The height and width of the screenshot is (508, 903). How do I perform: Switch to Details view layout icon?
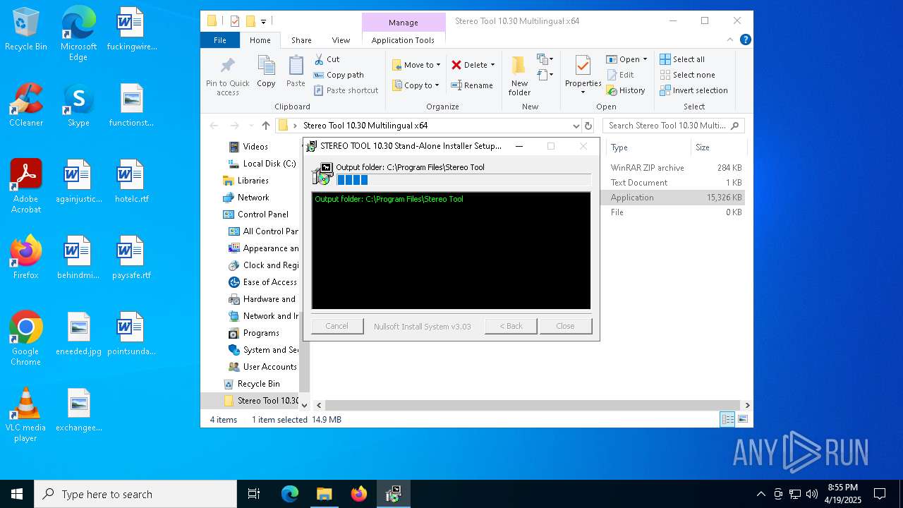coord(727,420)
